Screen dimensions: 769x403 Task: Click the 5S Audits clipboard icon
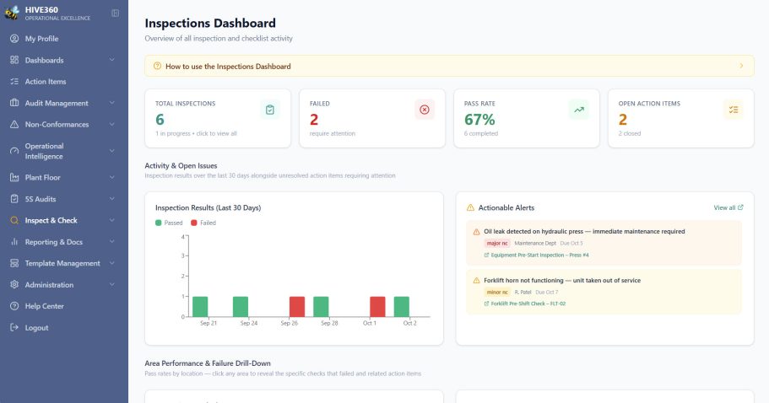[x=14, y=199]
